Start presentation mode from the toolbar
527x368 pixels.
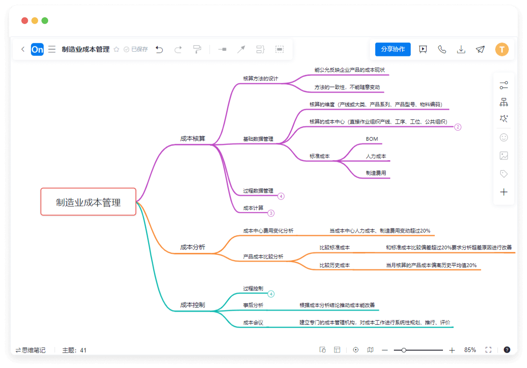pyautogui.click(x=423, y=49)
